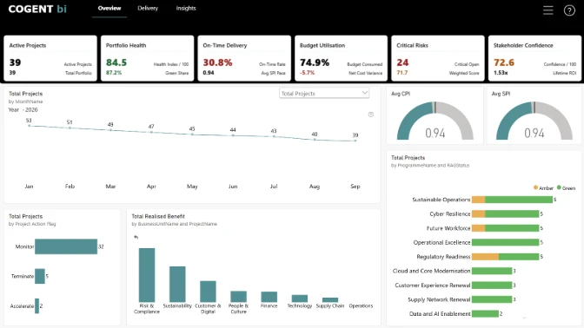Open the hamburger menu icon
Screen dimensions: 584x328
point(547,10)
